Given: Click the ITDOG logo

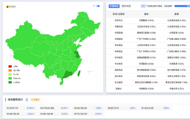Looking at the screenshot, I should click(x=12, y=7).
